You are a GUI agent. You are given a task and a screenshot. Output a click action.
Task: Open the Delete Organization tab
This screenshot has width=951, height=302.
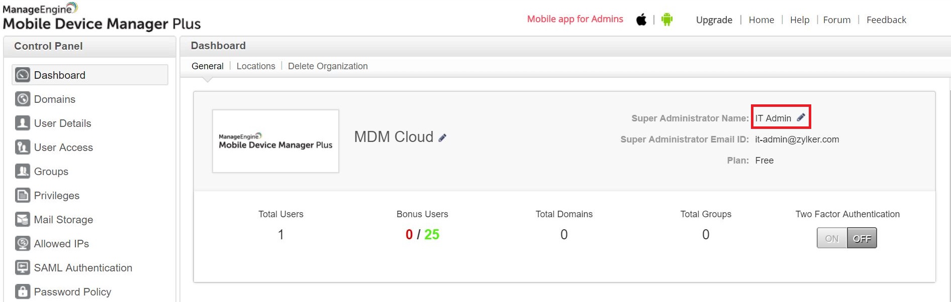(328, 66)
